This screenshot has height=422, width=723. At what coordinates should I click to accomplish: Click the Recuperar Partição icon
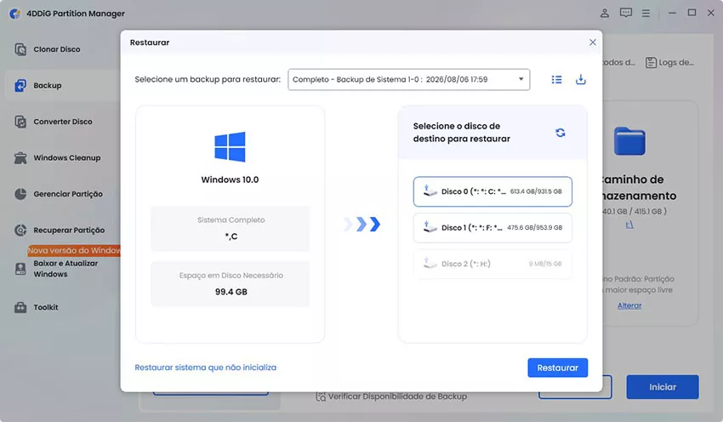20,230
